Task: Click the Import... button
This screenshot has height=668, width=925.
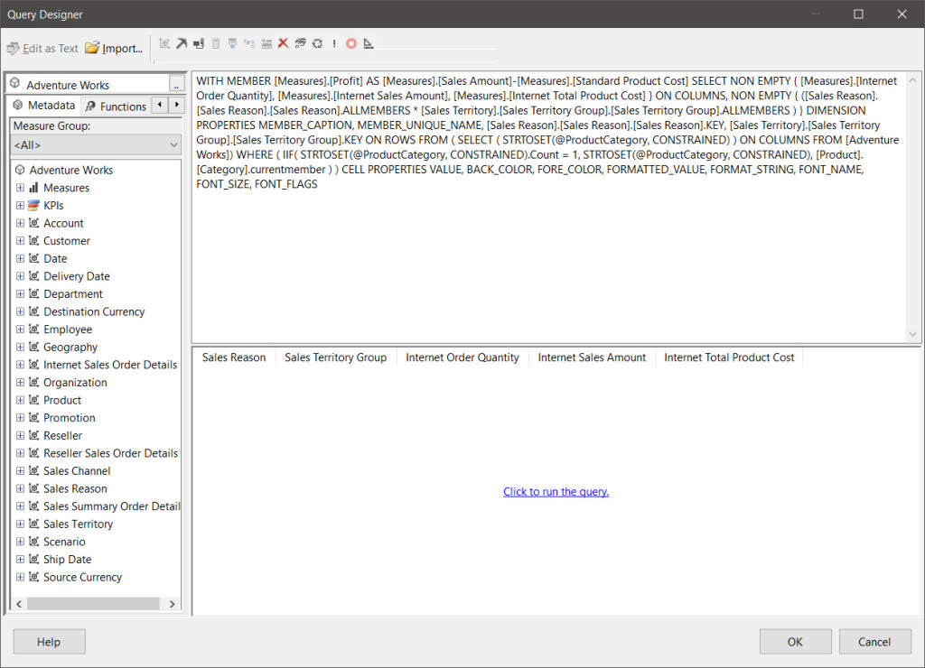Action: point(113,49)
